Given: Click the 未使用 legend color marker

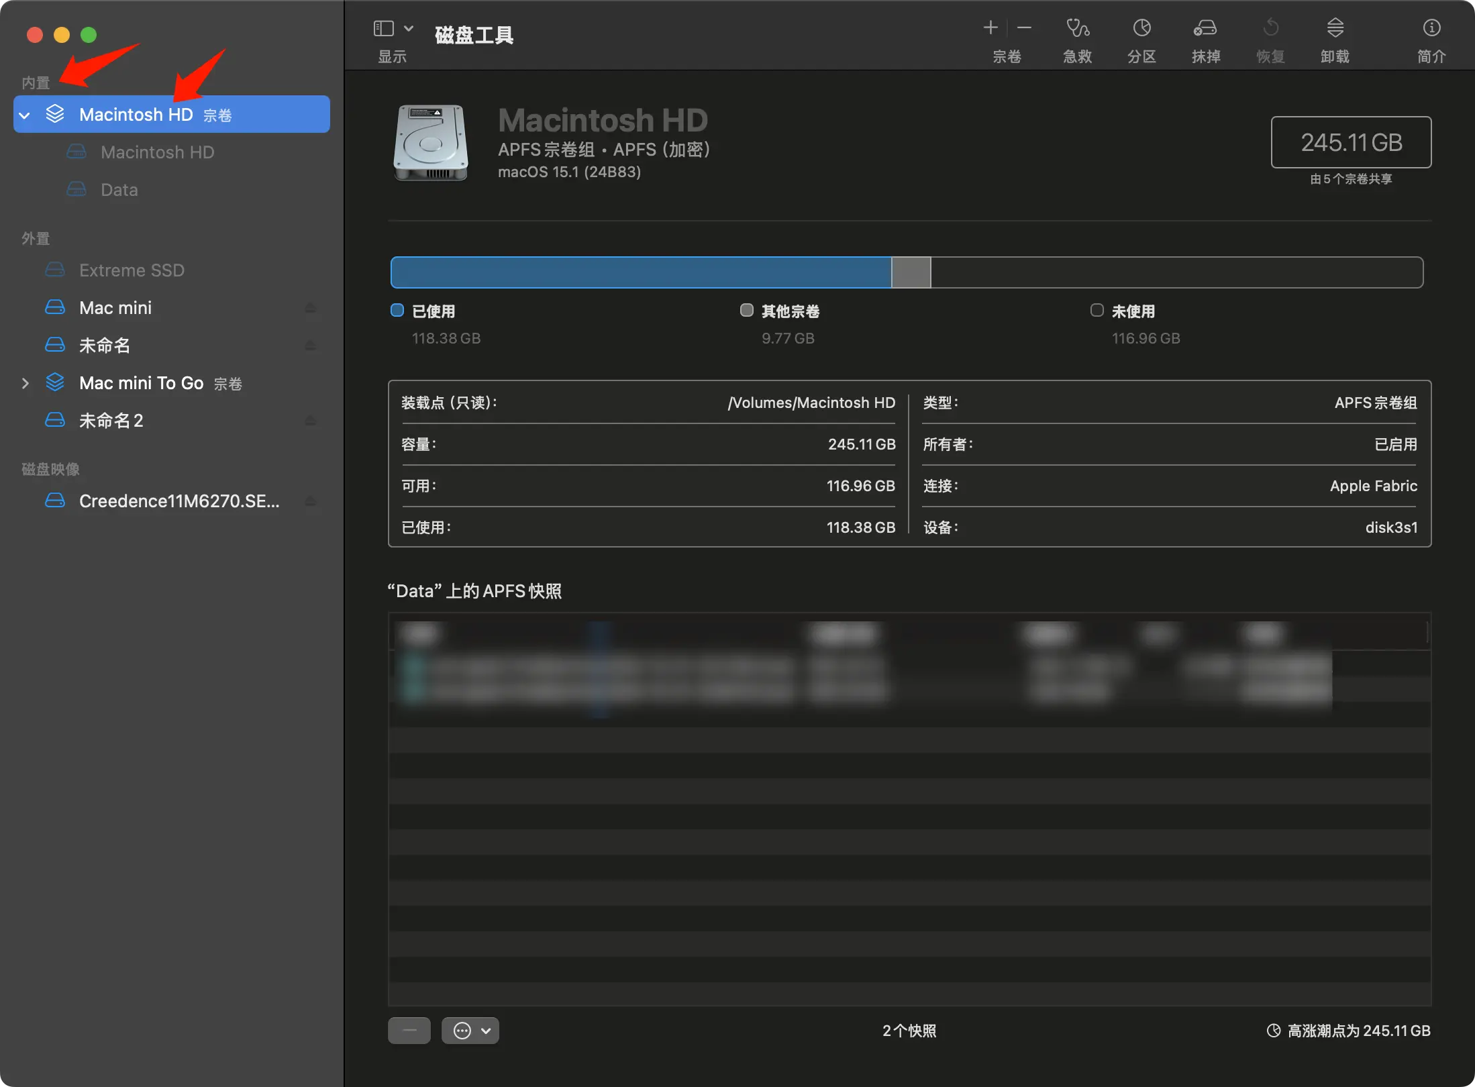Looking at the screenshot, I should click(x=1097, y=310).
